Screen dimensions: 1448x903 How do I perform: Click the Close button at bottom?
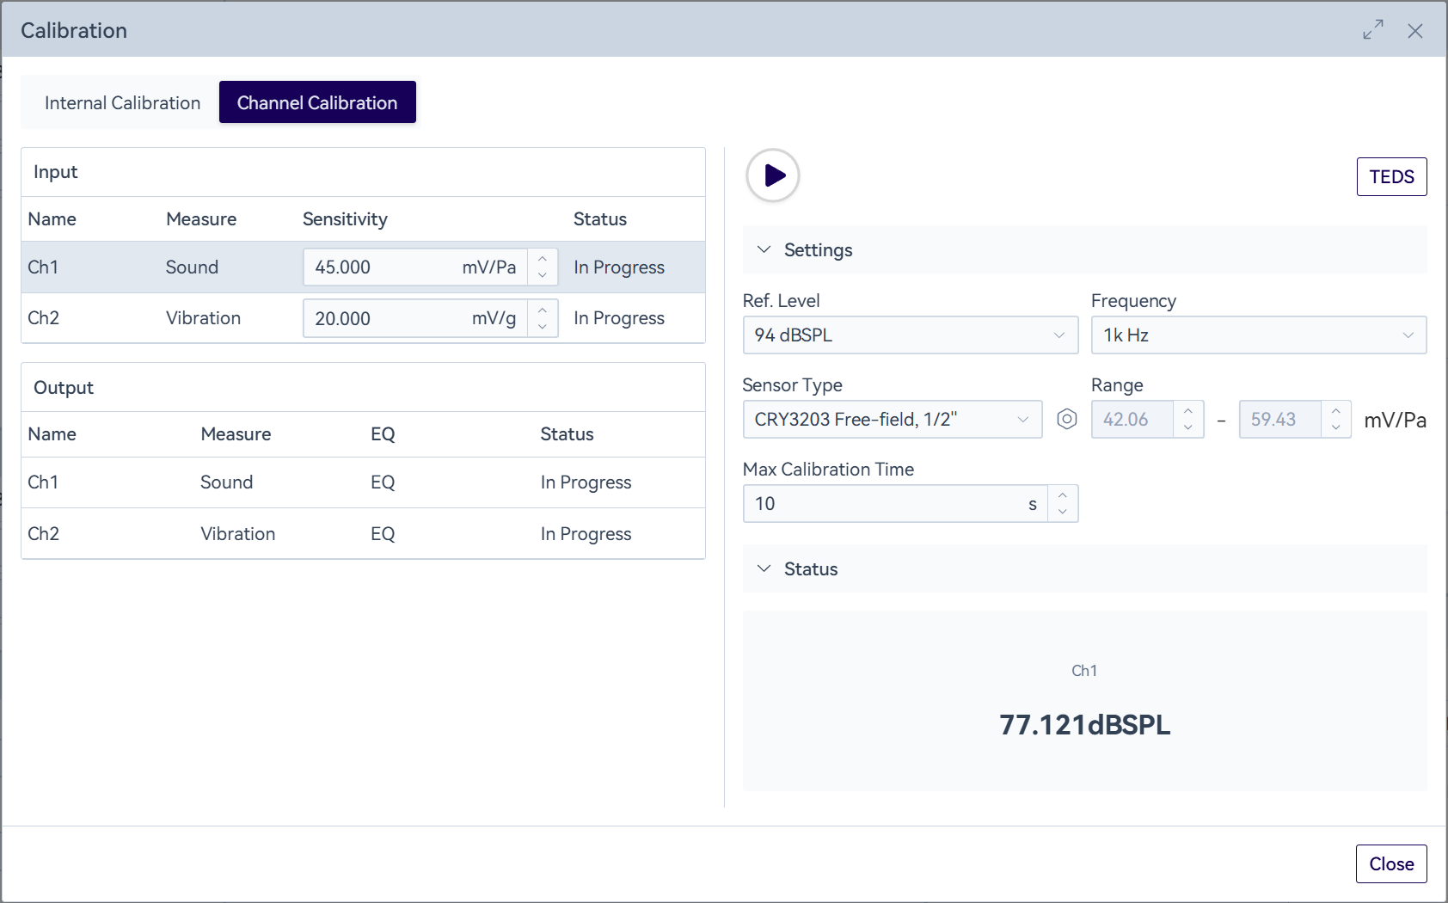point(1391,864)
